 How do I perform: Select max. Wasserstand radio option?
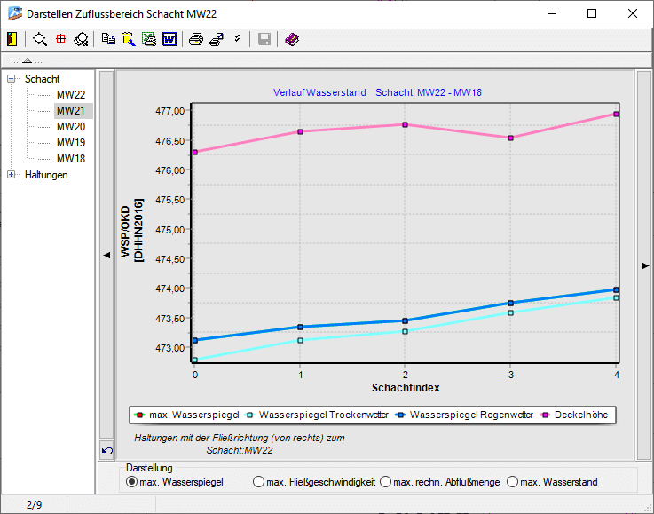[511, 482]
